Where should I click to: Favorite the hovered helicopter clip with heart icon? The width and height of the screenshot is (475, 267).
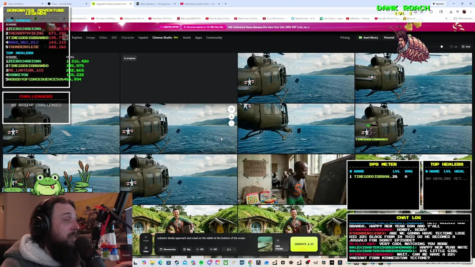(231, 109)
